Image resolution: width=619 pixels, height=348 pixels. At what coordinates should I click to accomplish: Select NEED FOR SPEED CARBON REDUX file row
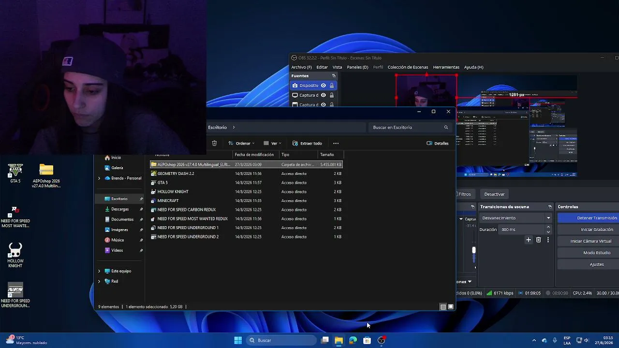[x=246, y=210]
